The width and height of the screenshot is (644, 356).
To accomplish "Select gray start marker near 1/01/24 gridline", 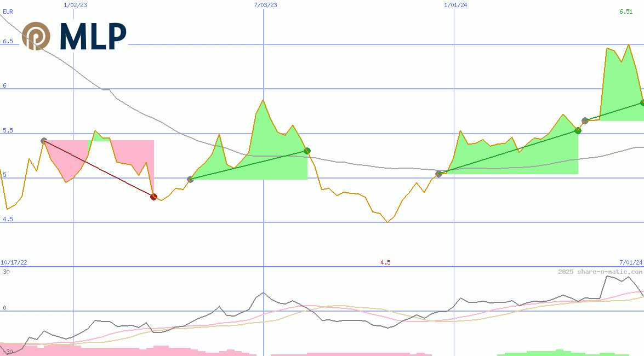I will point(438,174).
